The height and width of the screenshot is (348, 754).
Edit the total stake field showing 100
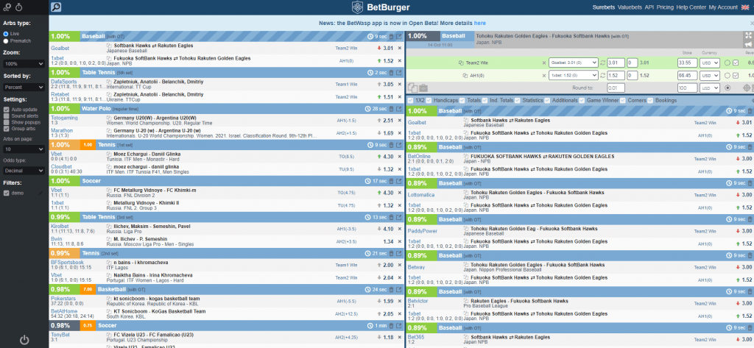[687, 88]
